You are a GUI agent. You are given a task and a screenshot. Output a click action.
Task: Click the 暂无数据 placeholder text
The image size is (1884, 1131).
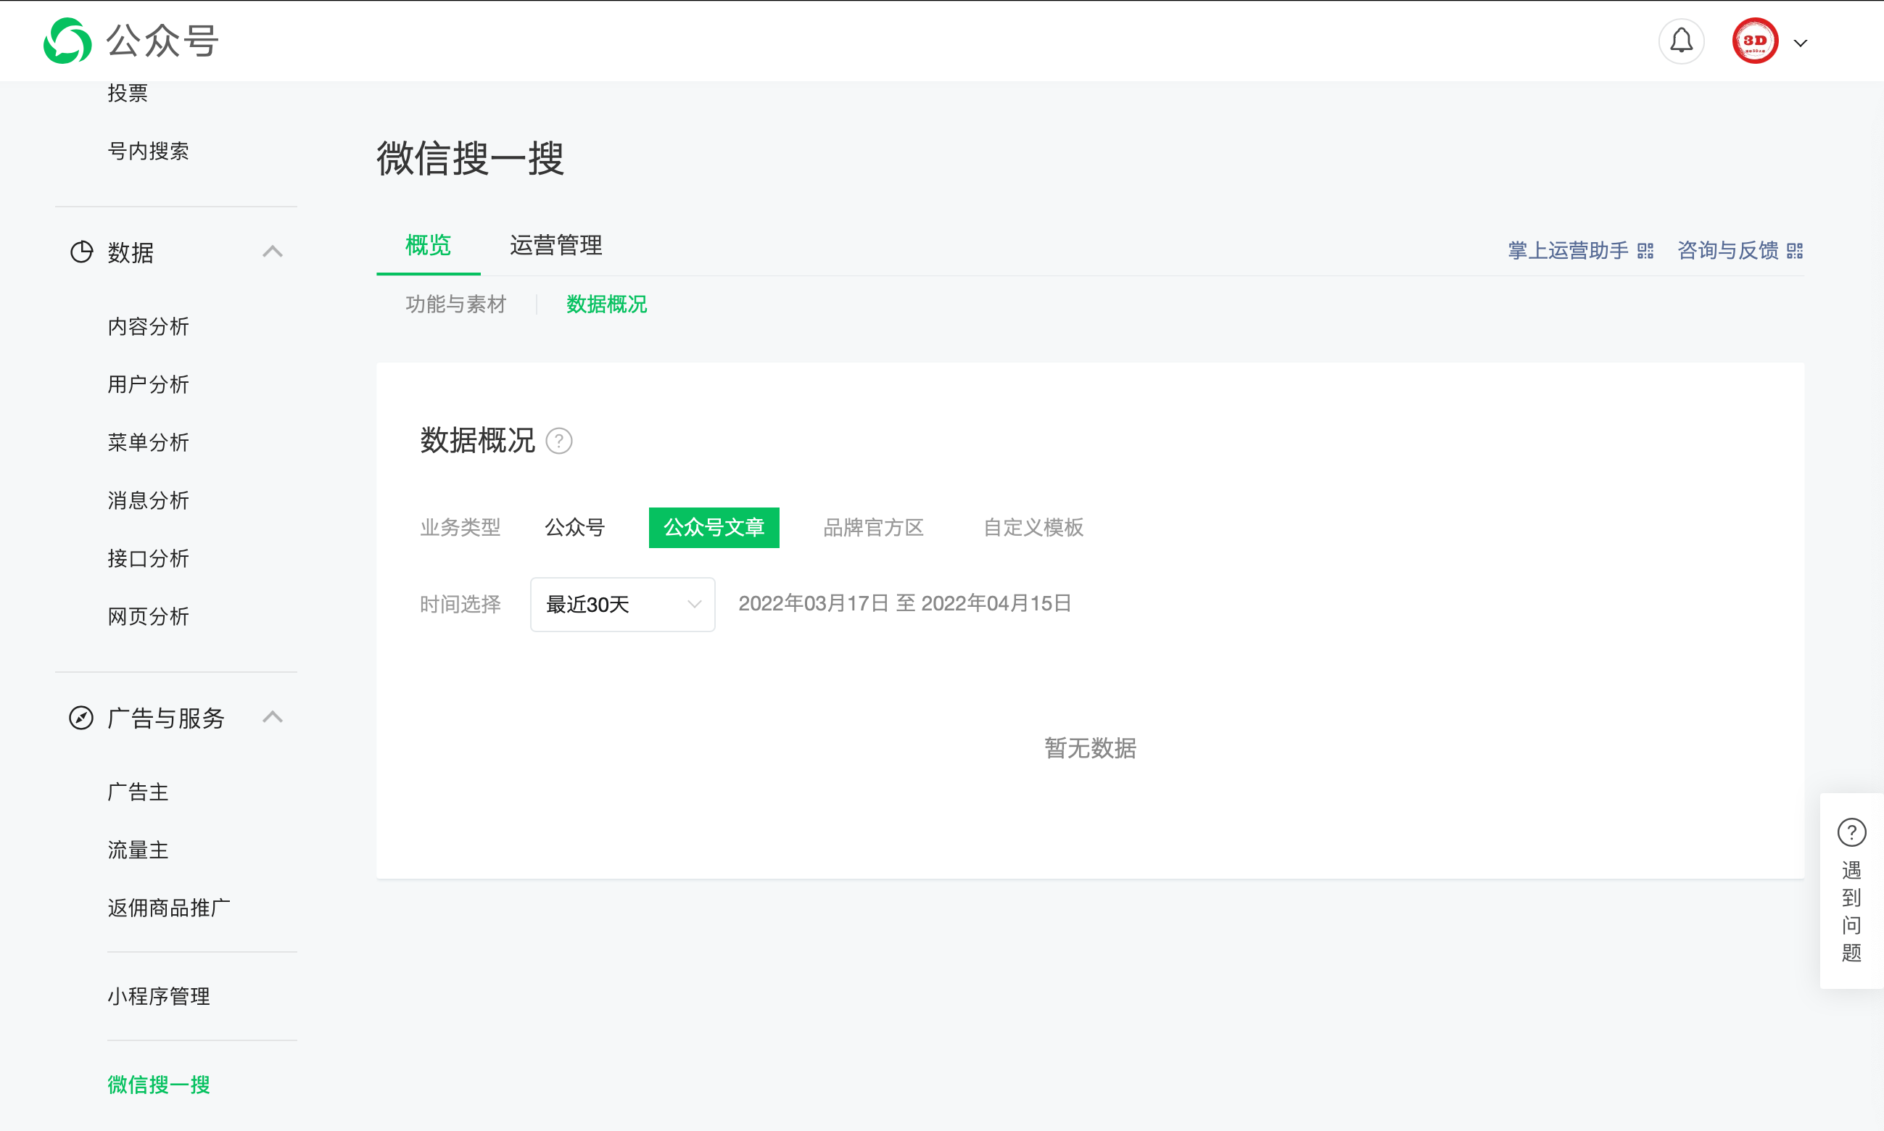pyautogui.click(x=1090, y=748)
